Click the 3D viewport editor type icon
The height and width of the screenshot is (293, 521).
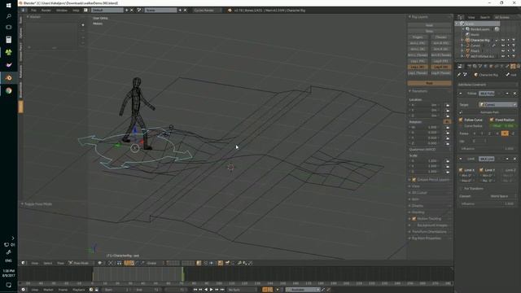pos(23,263)
